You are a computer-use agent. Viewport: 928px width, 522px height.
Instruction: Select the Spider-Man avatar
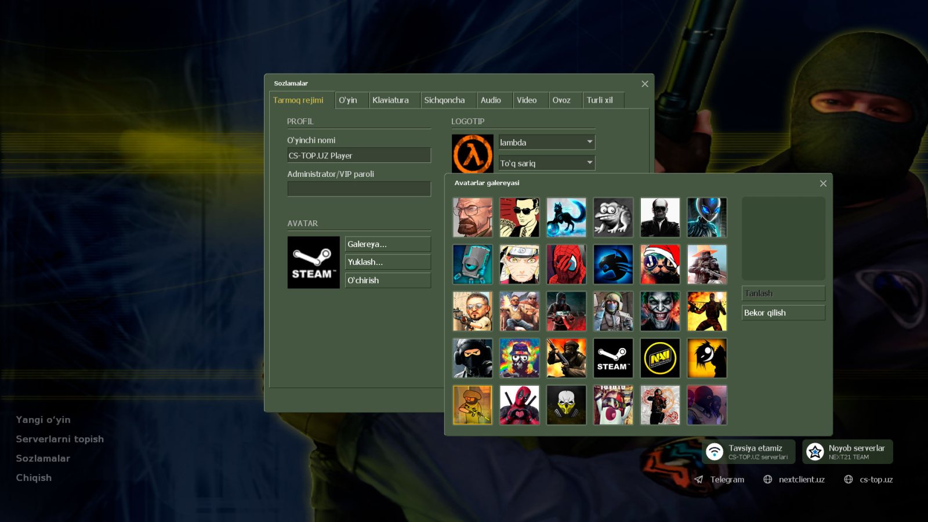coord(566,264)
